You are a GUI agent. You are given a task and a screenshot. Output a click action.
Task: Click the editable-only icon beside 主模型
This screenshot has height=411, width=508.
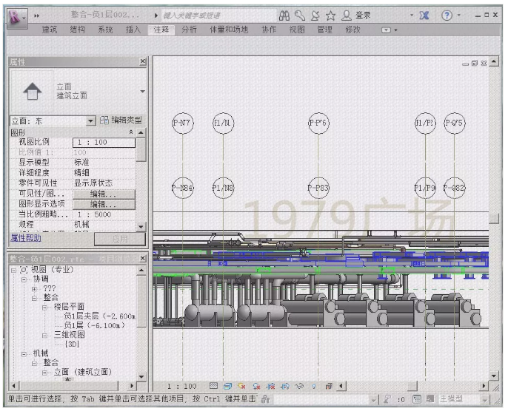pos(430,399)
